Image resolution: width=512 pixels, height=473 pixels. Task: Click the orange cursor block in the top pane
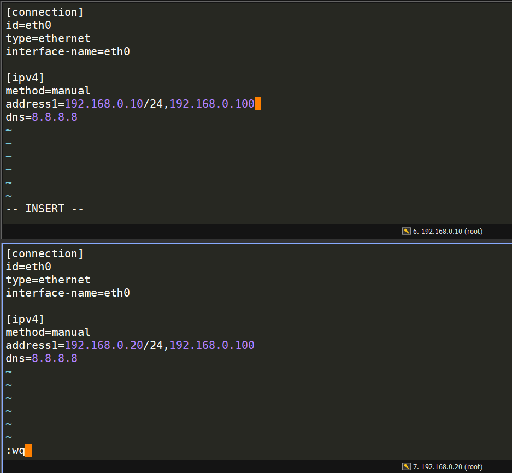tap(257, 104)
